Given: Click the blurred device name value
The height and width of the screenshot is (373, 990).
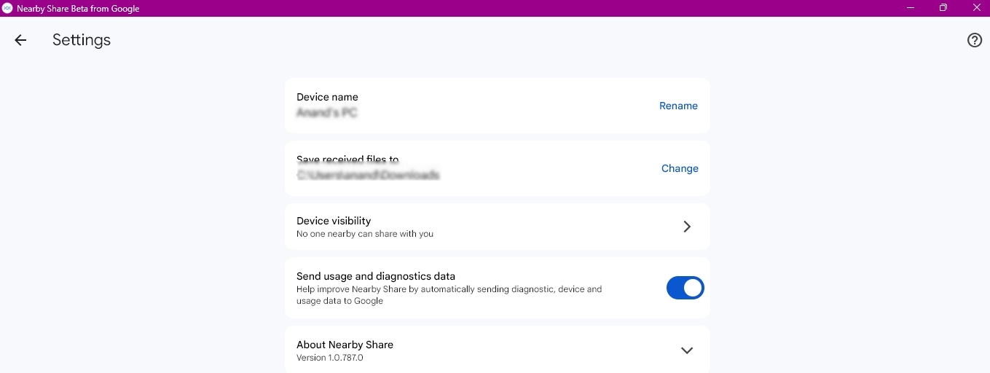Looking at the screenshot, I should [x=327, y=113].
